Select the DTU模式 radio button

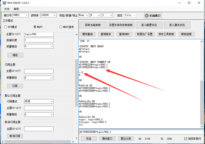coord(5,27)
